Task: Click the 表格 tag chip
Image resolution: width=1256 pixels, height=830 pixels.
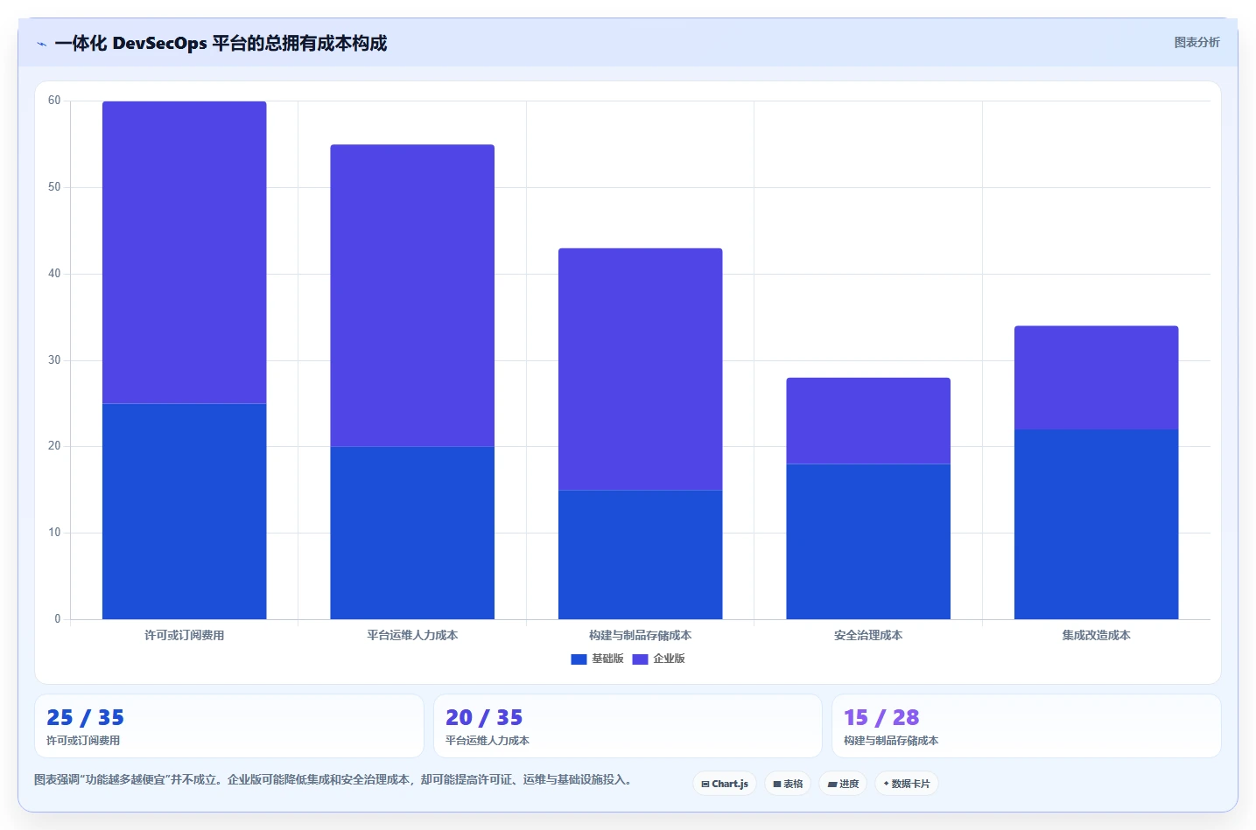Action: pyautogui.click(x=788, y=784)
